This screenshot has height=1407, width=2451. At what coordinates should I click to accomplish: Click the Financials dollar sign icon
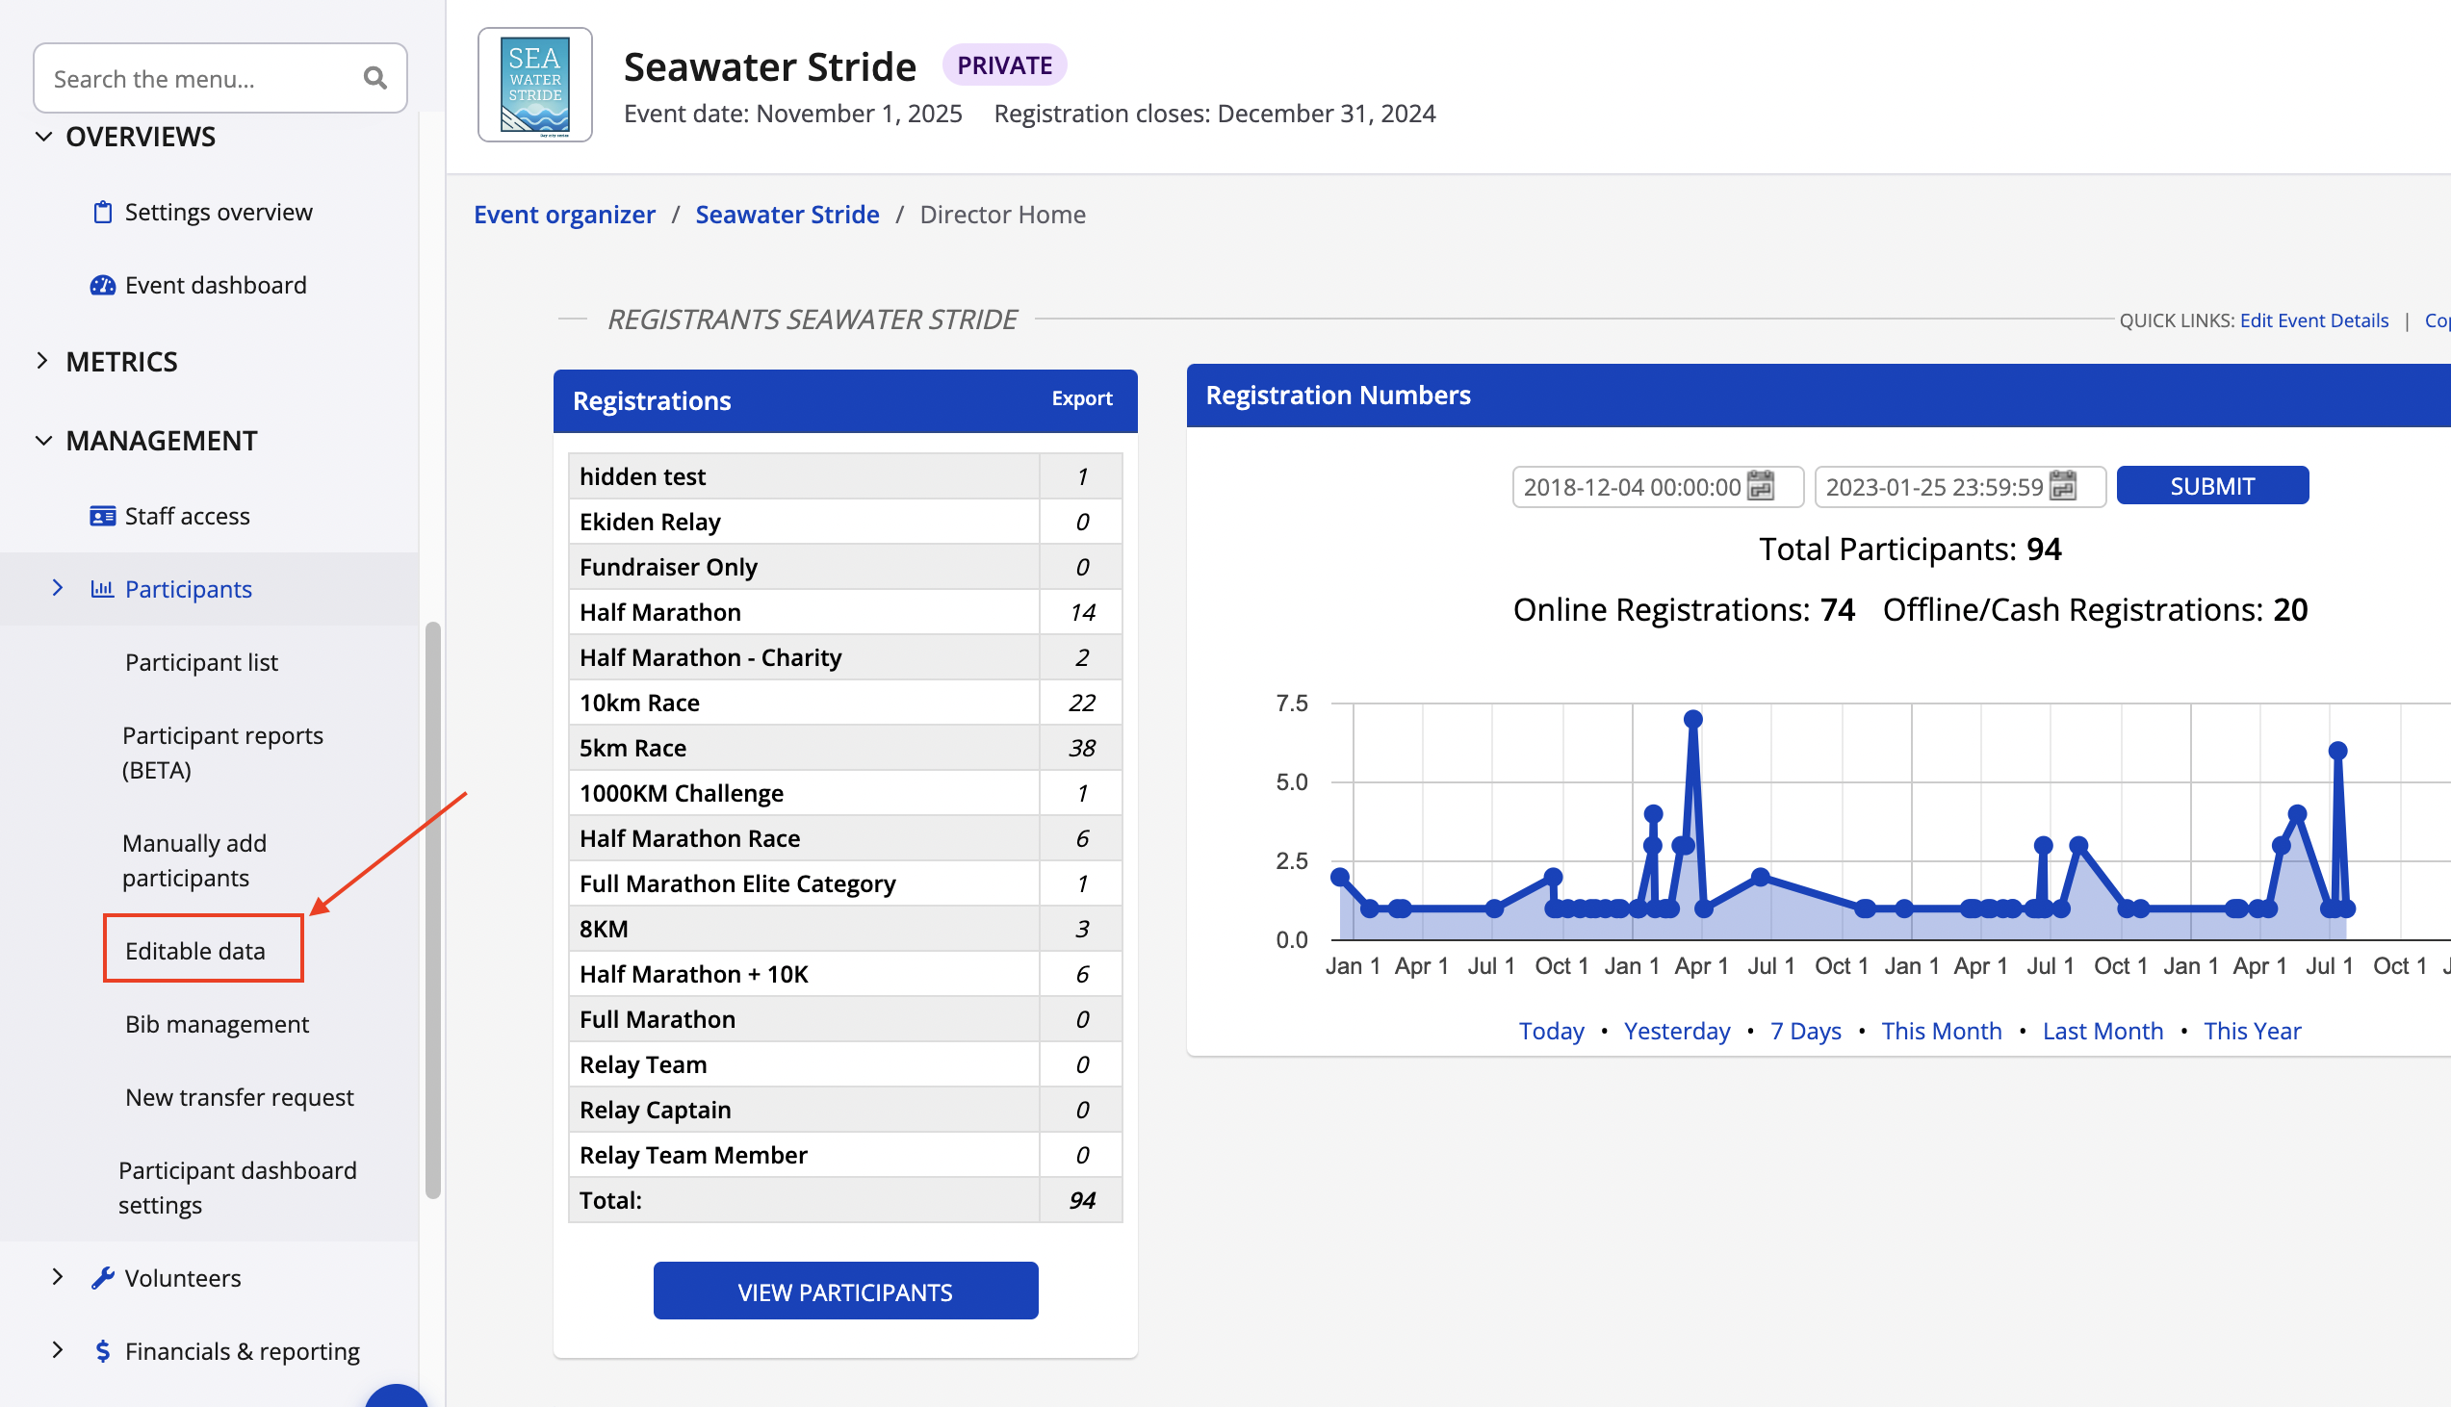click(x=102, y=1351)
